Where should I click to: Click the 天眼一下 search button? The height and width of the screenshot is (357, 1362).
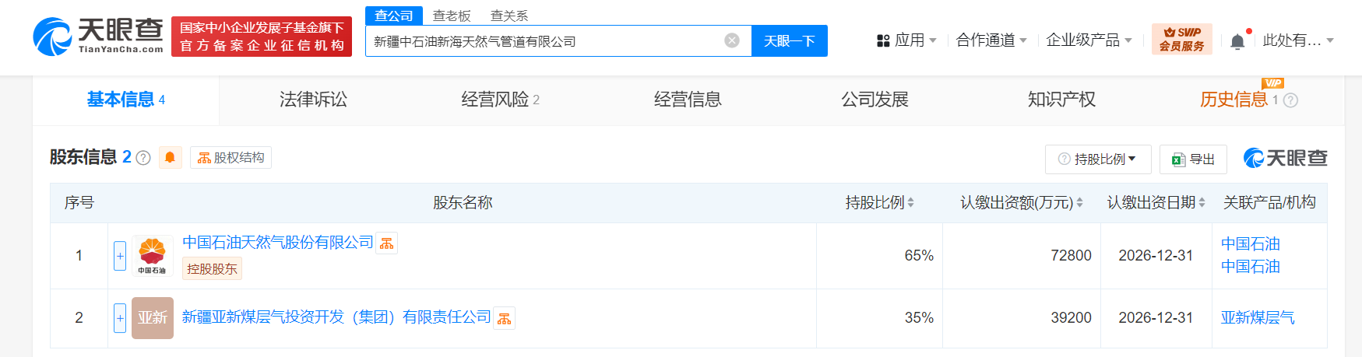pos(789,40)
